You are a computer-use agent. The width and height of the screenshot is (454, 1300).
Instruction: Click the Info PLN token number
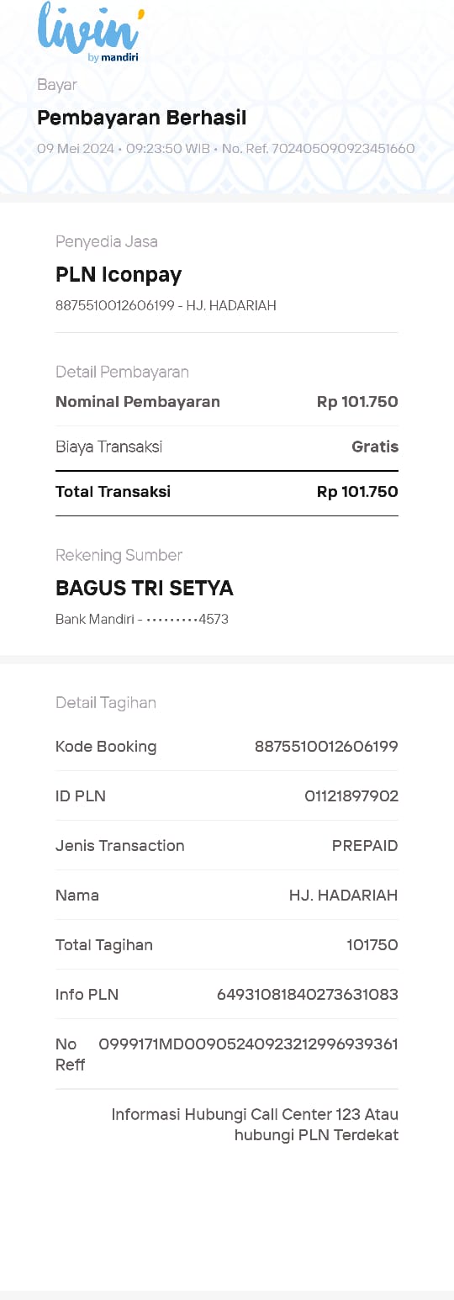click(308, 995)
